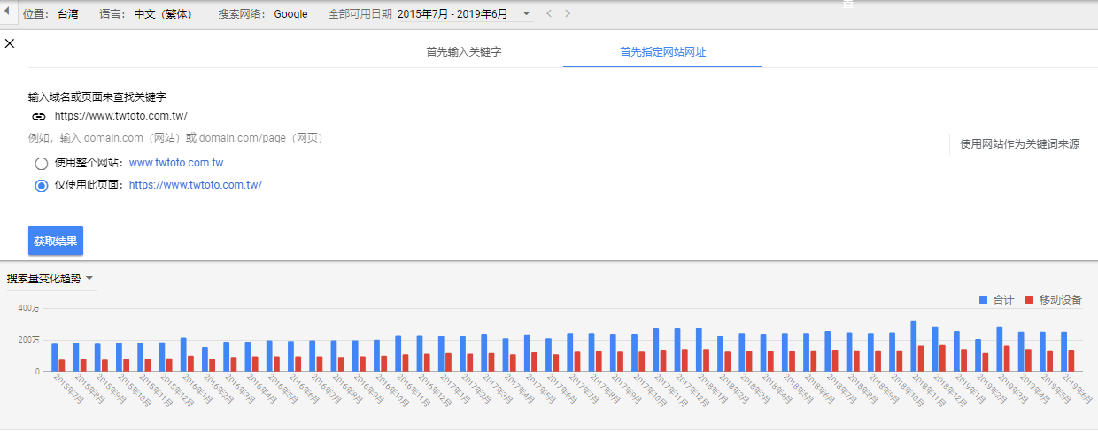Viewport: 1098px width, 432px height.
Task: Go to the previous date range
Action: (x=549, y=14)
